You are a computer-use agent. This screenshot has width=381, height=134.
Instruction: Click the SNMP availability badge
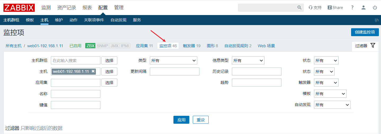(x=102, y=46)
